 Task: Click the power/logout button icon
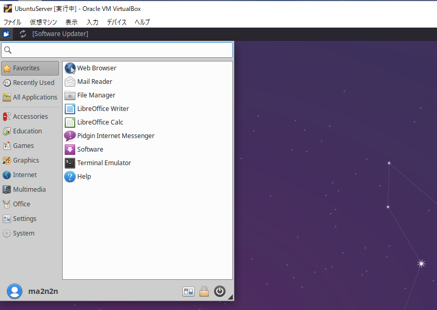coord(220,291)
